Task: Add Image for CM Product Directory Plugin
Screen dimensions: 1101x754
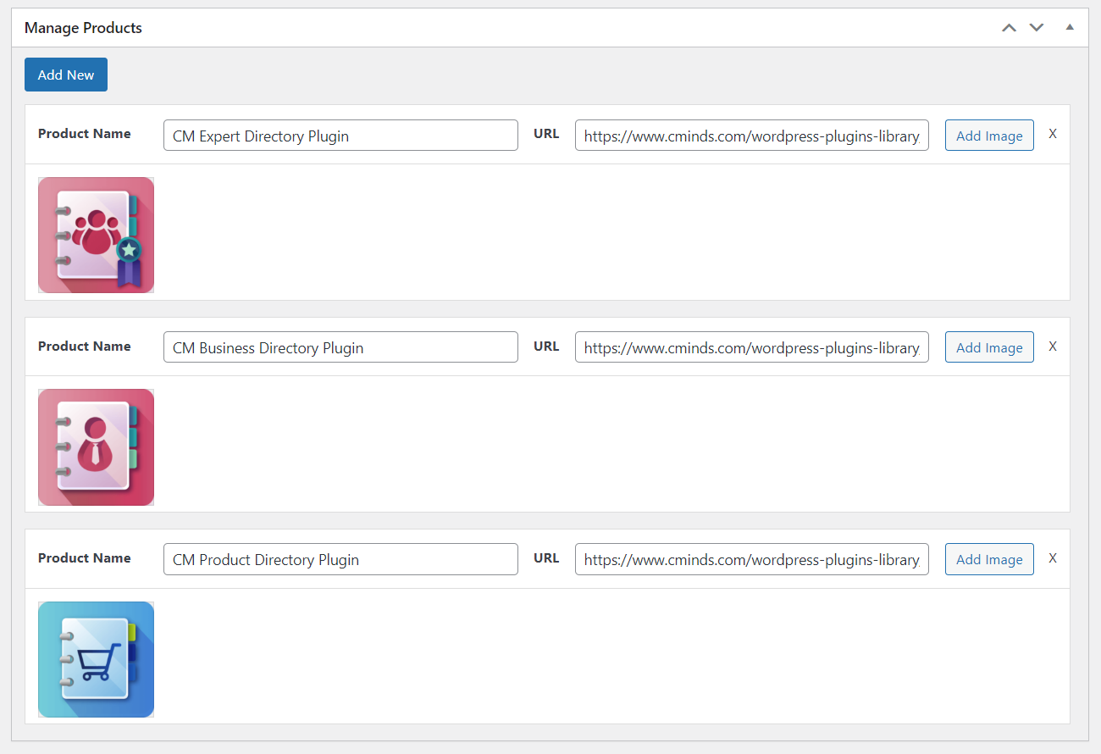Action: coord(989,559)
